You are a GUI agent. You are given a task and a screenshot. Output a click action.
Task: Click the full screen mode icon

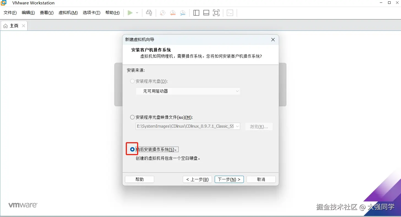[216, 13]
